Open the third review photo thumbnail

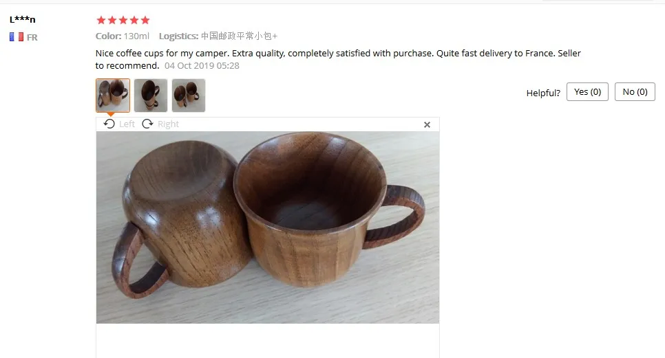[x=189, y=96]
